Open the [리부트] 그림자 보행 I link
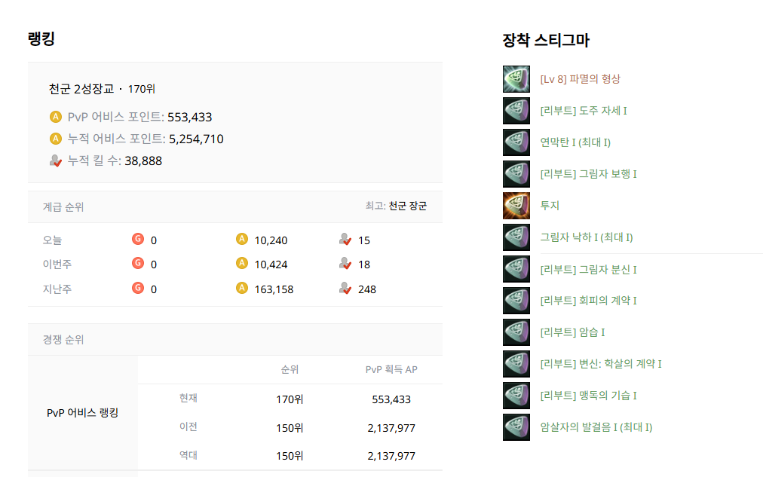 pyautogui.click(x=589, y=174)
